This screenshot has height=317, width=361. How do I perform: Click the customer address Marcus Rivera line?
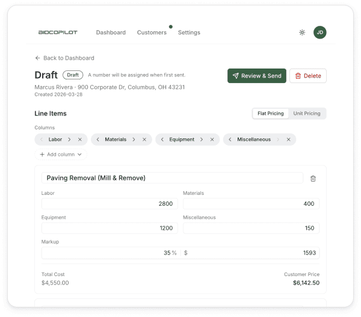coord(110,87)
